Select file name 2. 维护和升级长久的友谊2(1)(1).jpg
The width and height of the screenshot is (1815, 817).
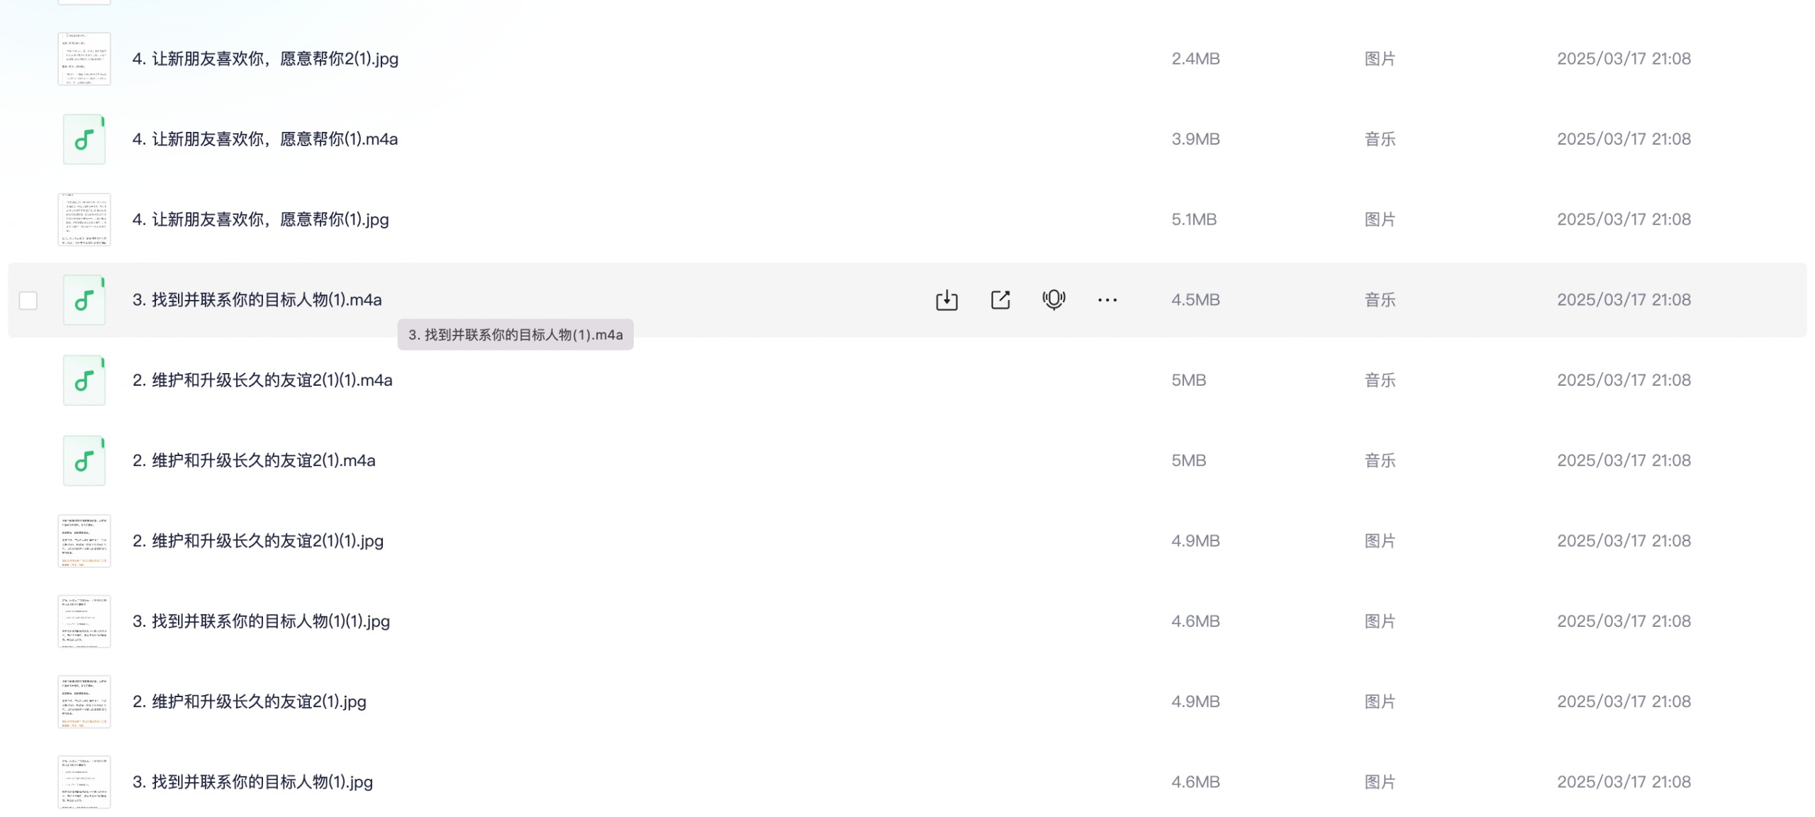tap(258, 541)
